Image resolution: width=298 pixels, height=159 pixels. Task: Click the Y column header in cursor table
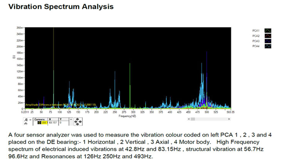point(64,119)
